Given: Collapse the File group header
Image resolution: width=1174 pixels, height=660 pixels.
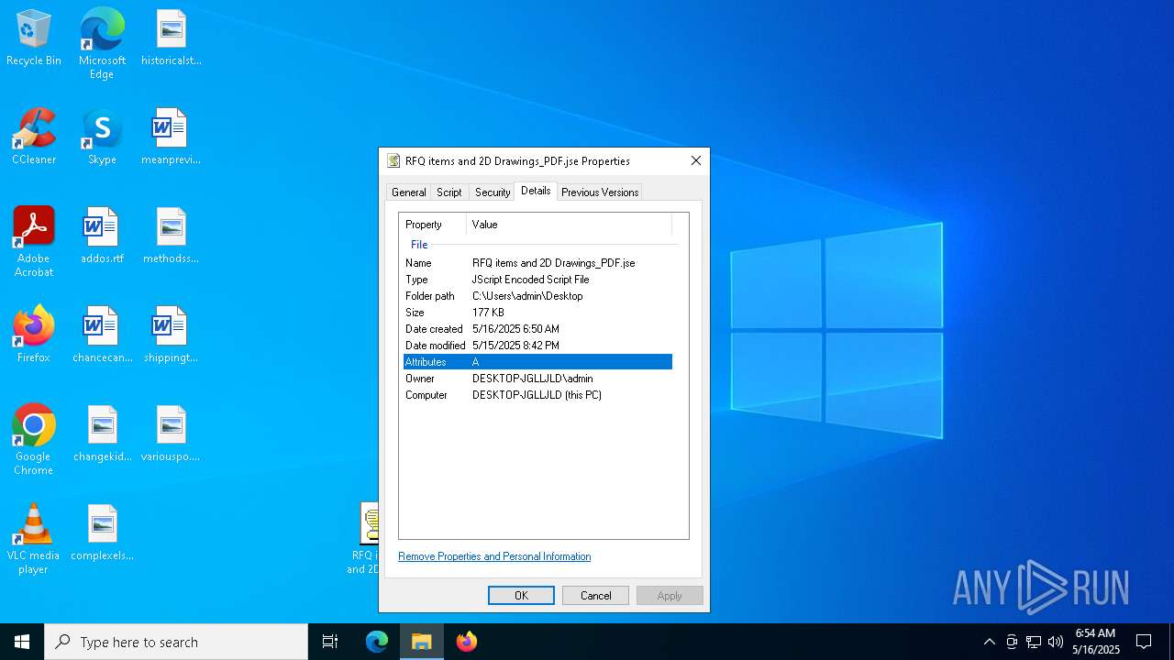Looking at the screenshot, I should pos(419,245).
